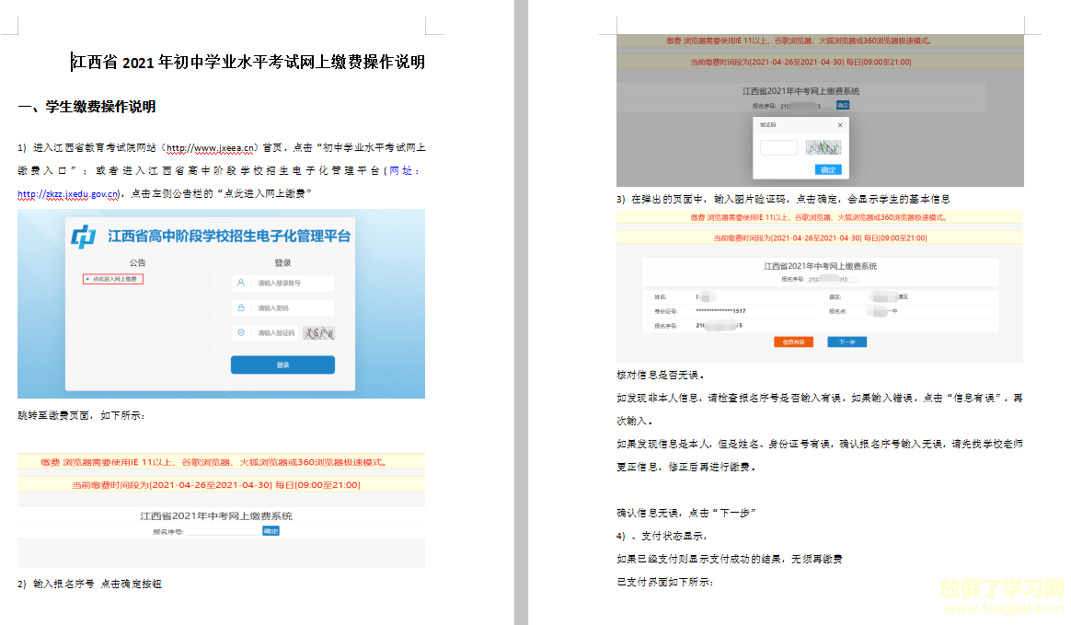This screenshot has width=1071, height=625.
Task: Click 确定 next to the 报名序号 field
Action: point(271,531)
